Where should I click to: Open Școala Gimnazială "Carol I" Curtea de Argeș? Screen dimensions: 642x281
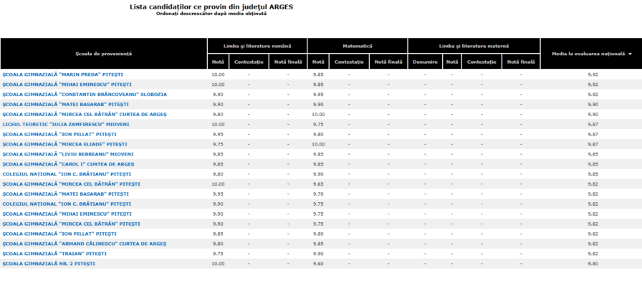(68, 164)
